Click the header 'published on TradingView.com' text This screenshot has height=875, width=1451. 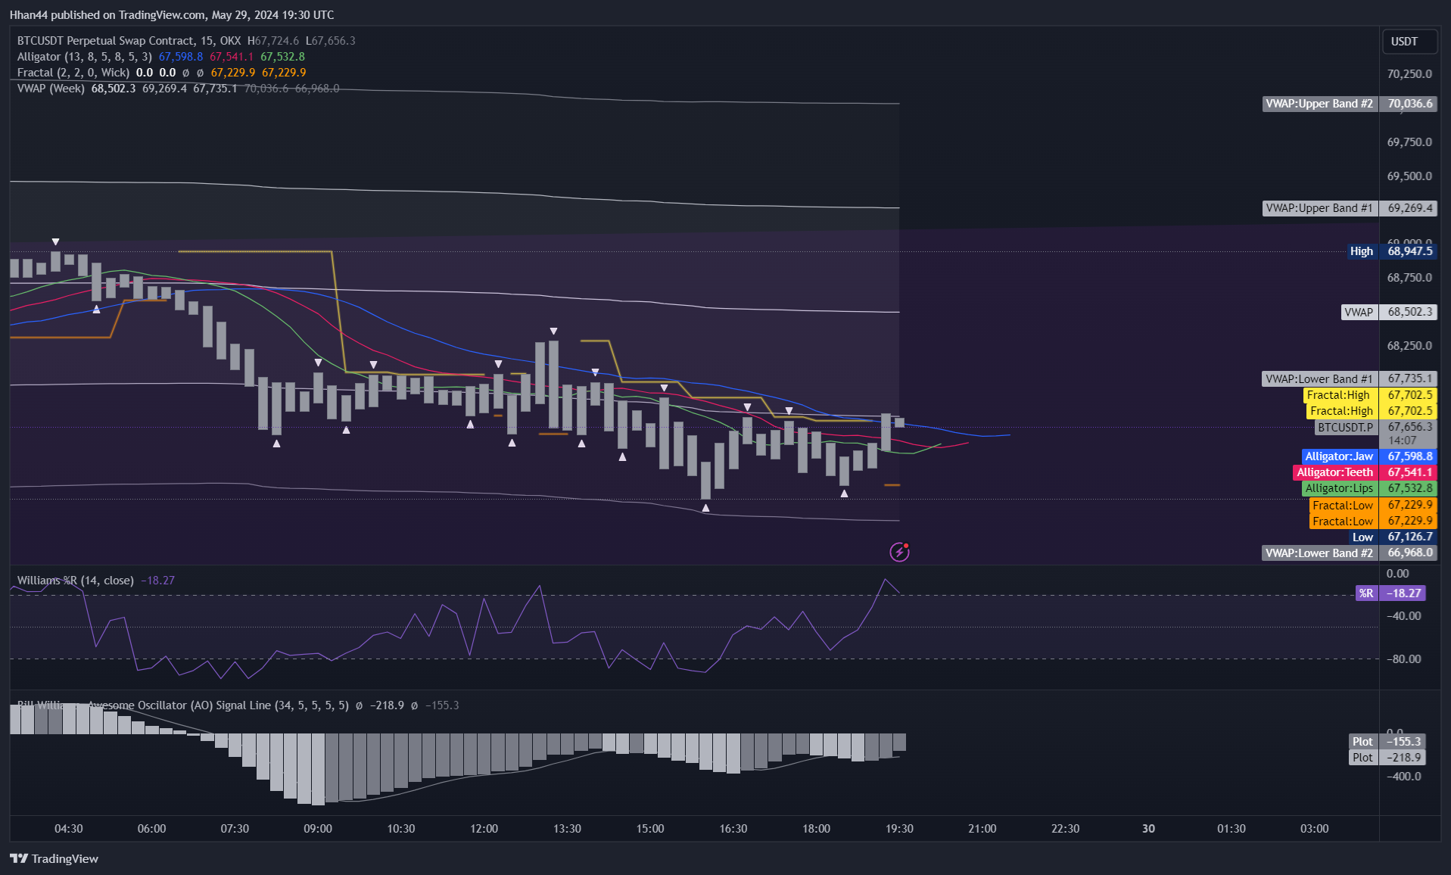click(128, 15)
